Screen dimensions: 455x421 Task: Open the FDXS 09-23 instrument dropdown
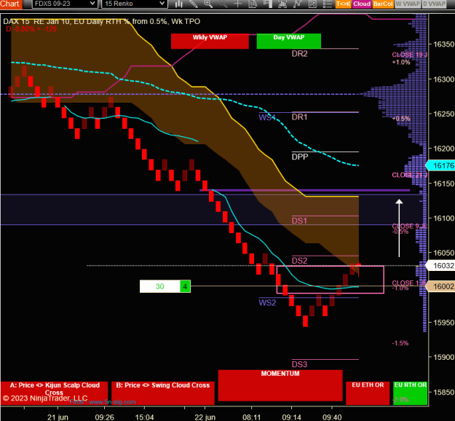click(x=64, y=4)
